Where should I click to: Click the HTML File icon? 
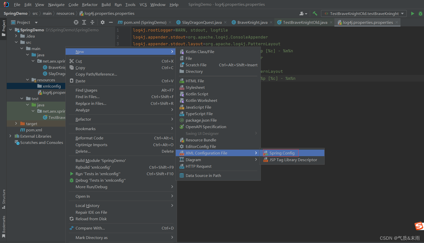[x=182, y=81]
